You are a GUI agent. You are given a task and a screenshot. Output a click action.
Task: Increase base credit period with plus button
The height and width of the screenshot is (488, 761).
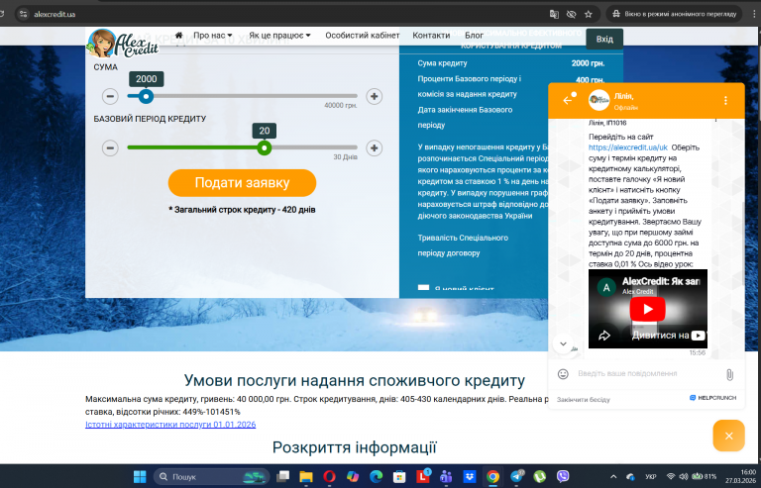click(374, 147)
